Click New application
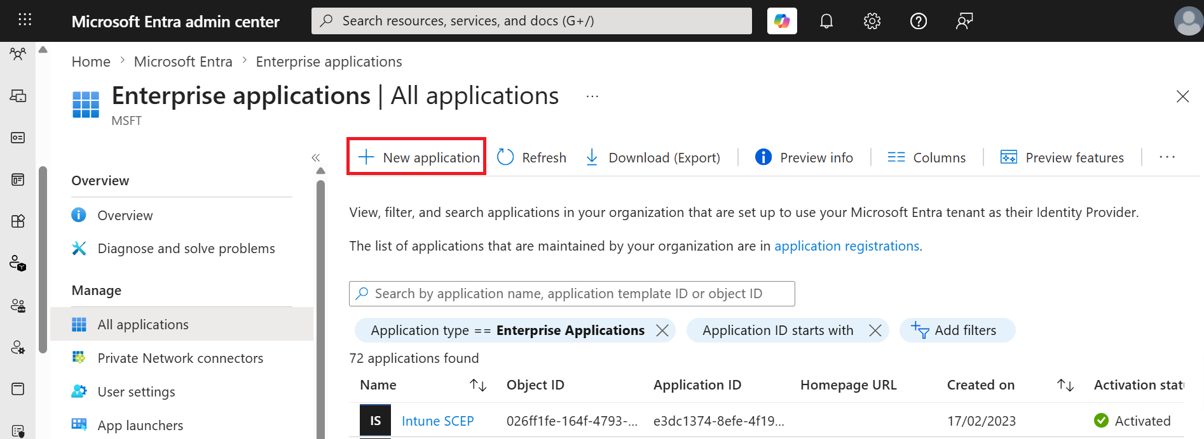The height and width of the screenshot is (439, 1204). click(x=418, y=157)
